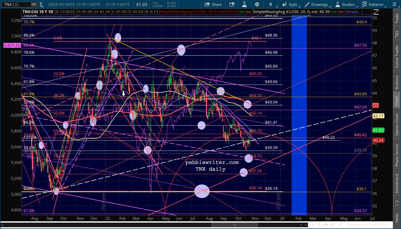Open the Edit studies flask icon
Viewport: 401px width, 229px height.
coord(244,4)
